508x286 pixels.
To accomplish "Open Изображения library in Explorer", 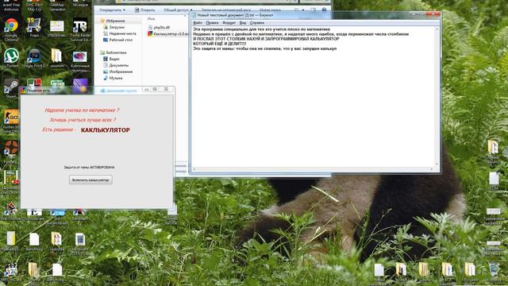I will (x=118, y=71).
